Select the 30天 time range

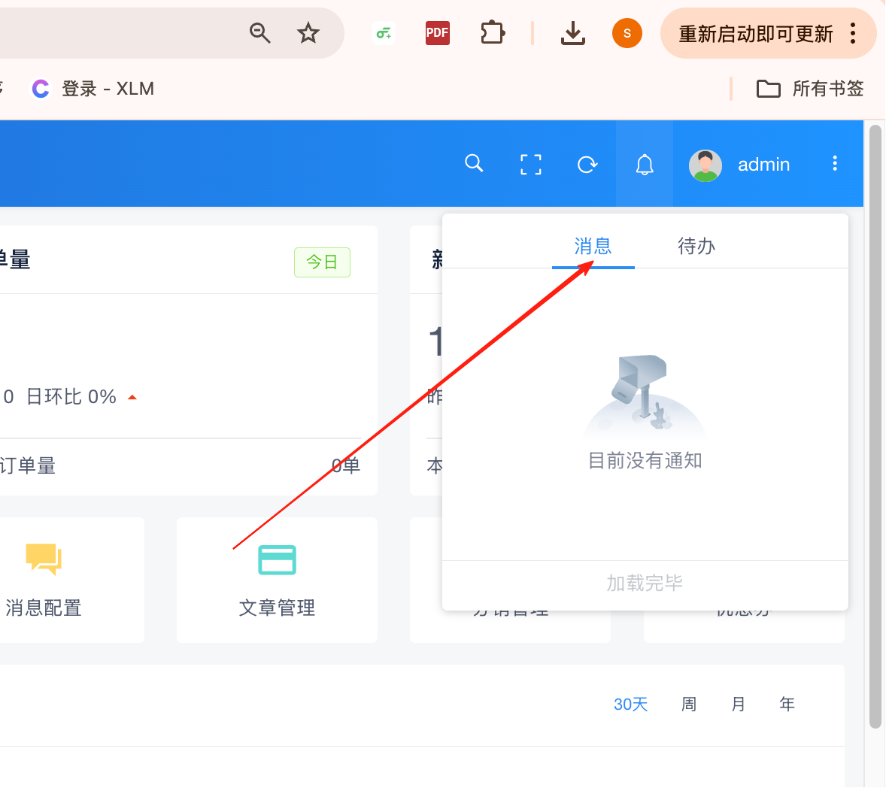point(630,705)
